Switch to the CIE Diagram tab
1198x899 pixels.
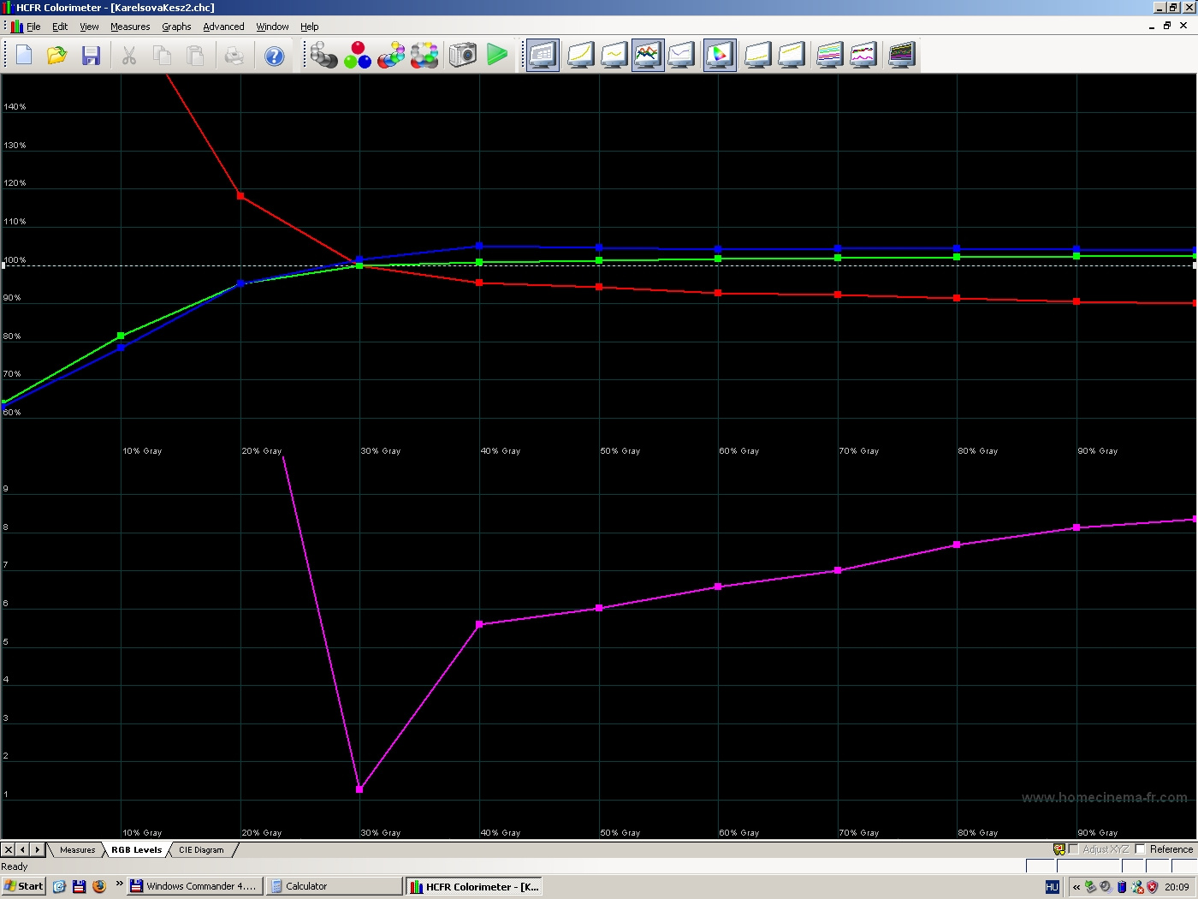point(201,850)
